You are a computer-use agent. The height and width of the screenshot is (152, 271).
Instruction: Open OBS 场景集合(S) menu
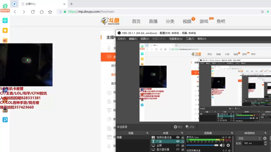coord(175,39)
